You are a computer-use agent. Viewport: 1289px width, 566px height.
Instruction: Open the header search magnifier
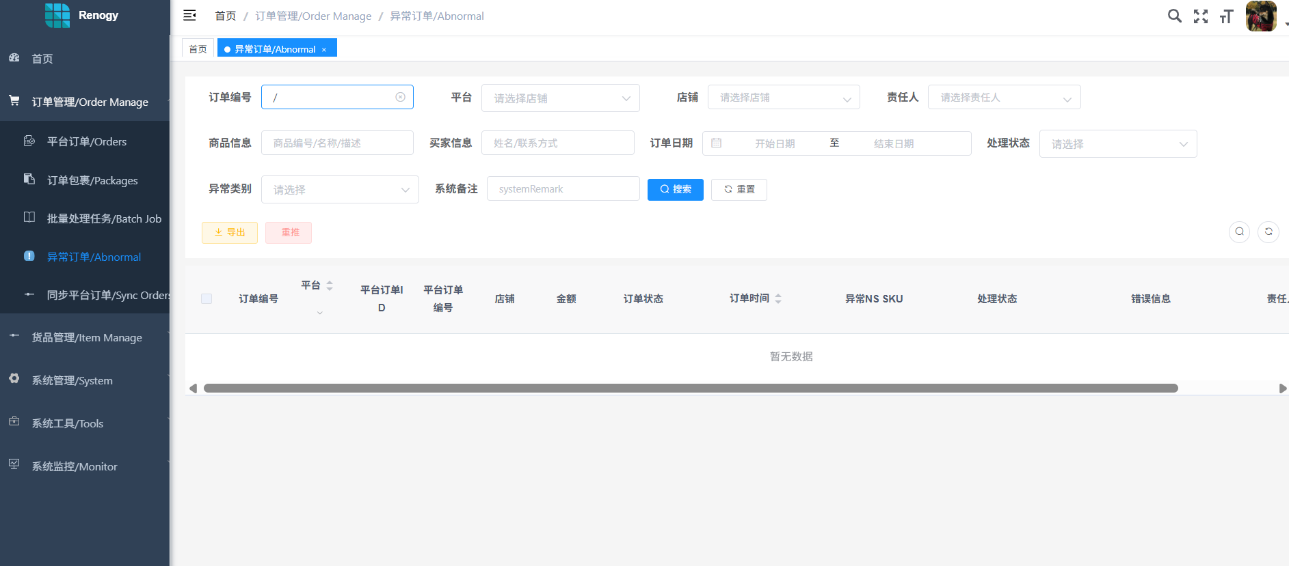pos(1174,16)
